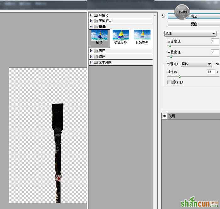
Task: Click the preview image of the brush stroke
Action: 58,154
